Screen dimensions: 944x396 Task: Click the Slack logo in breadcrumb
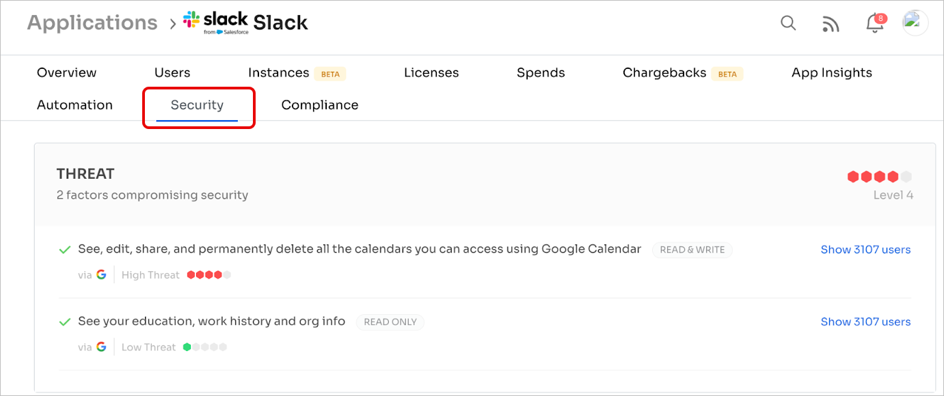[x=216, y=23]
